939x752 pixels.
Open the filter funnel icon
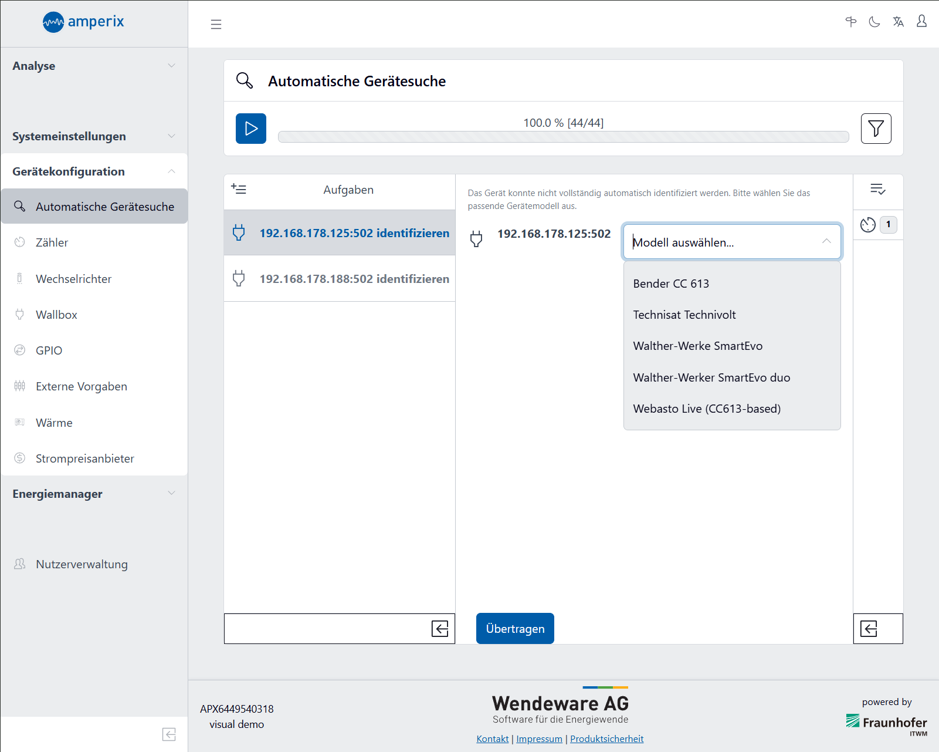click(x=876, y=129)
